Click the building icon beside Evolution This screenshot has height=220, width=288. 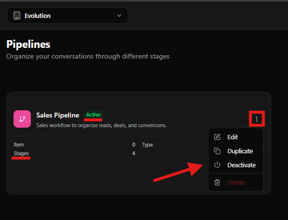tap(17, 15)
